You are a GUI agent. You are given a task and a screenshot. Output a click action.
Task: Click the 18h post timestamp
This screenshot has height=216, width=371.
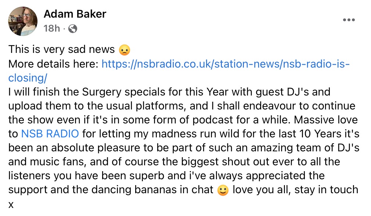tap(51, 28)
